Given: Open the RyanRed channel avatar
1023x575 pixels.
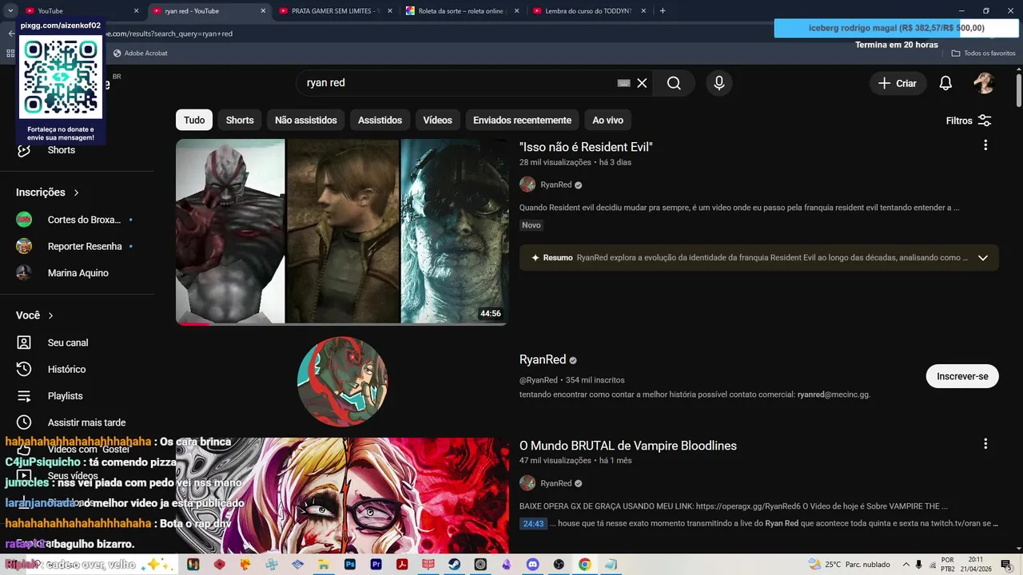Looking at the screenshot, I should click(x=342, y=382).
